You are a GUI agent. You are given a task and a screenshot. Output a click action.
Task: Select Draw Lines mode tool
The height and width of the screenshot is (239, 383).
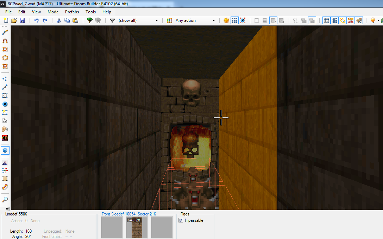click(x=5, y=32)
